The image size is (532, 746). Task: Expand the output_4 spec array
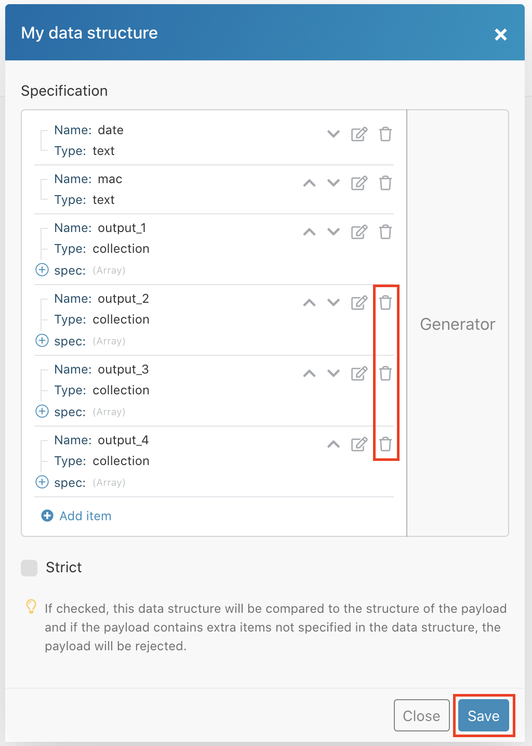click(x=42, y=482)
